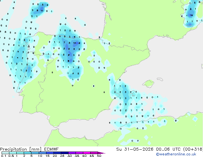Click the 'ECMWF' model label
203x157 pixels.
52,149
